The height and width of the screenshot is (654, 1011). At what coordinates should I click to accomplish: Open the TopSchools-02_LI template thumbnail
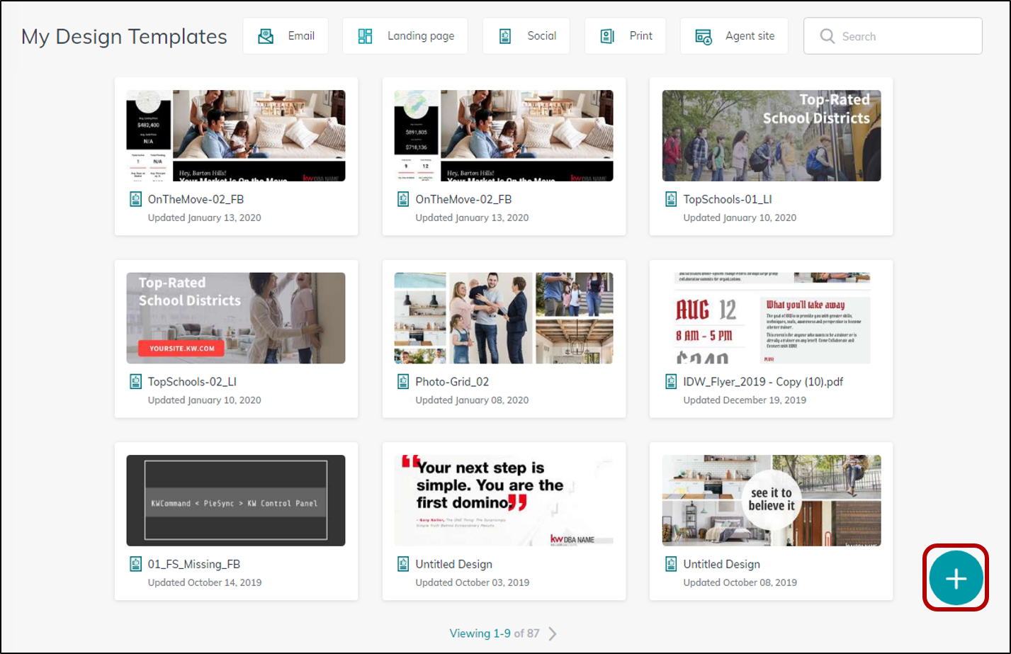(x=235, y=317)
